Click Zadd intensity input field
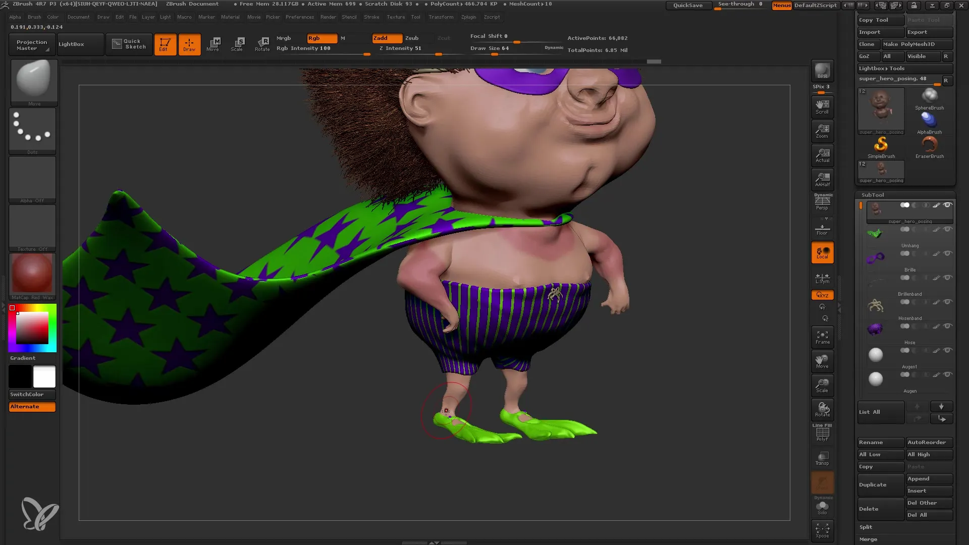Image resolution: width=969 pixels, height=545 pixels. (x=399, y=48)
